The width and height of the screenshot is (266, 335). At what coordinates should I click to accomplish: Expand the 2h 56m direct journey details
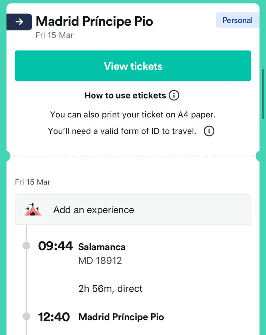[110, 289]
